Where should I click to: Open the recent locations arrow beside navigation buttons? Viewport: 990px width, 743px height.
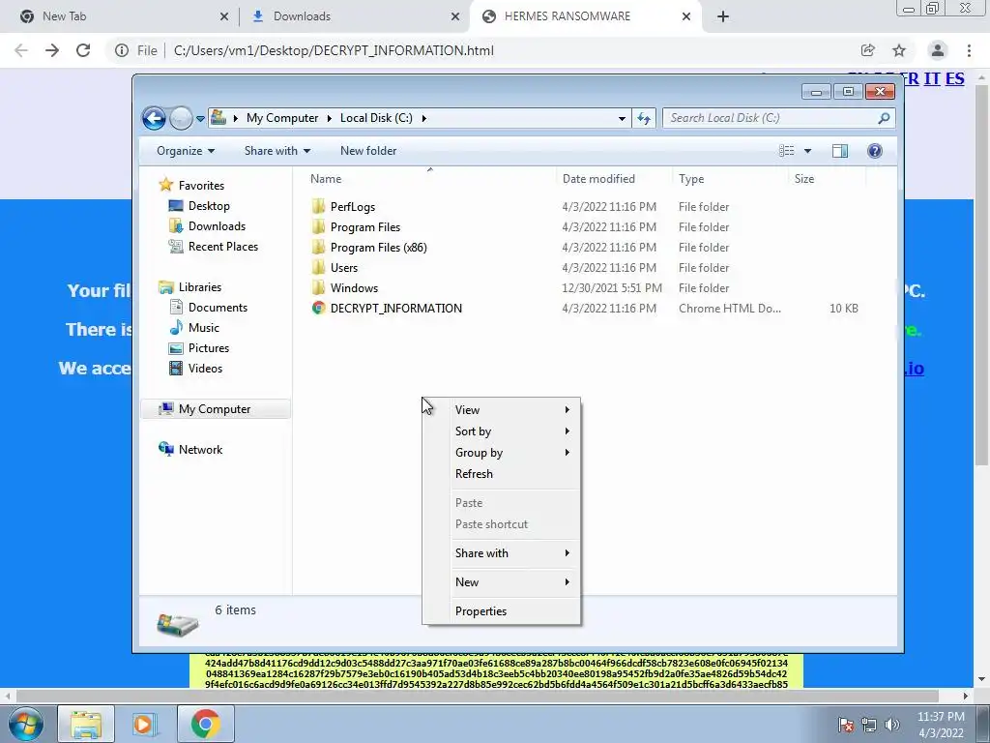[200, 118]
